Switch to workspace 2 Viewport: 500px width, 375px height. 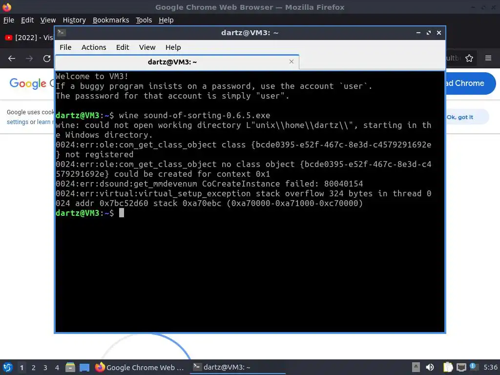(x=34, y=367)
